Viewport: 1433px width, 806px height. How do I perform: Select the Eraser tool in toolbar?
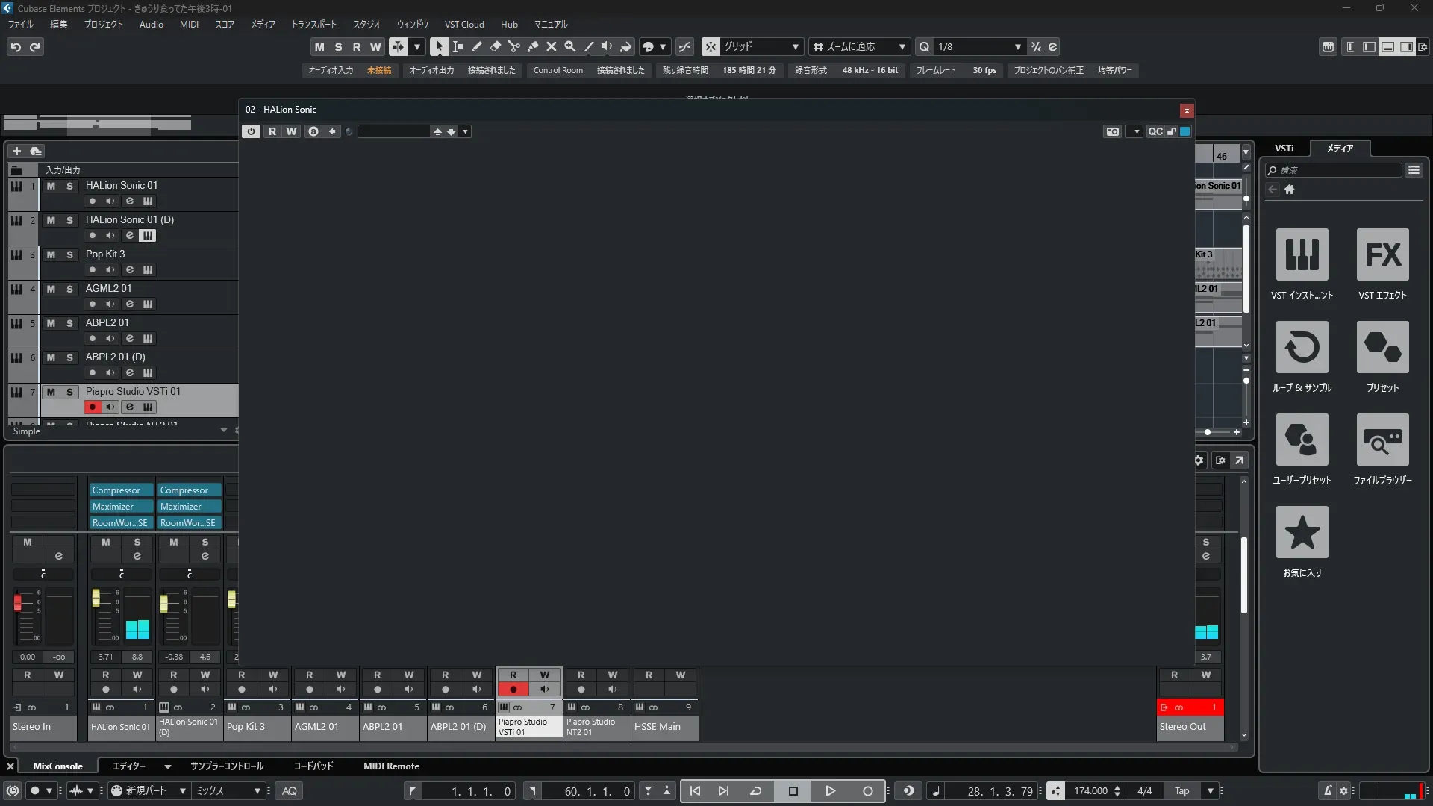click(495, 46)
